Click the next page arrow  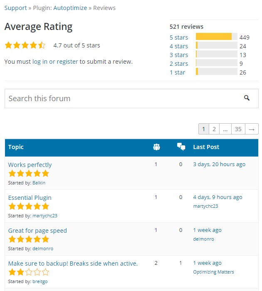coord(252,129)
